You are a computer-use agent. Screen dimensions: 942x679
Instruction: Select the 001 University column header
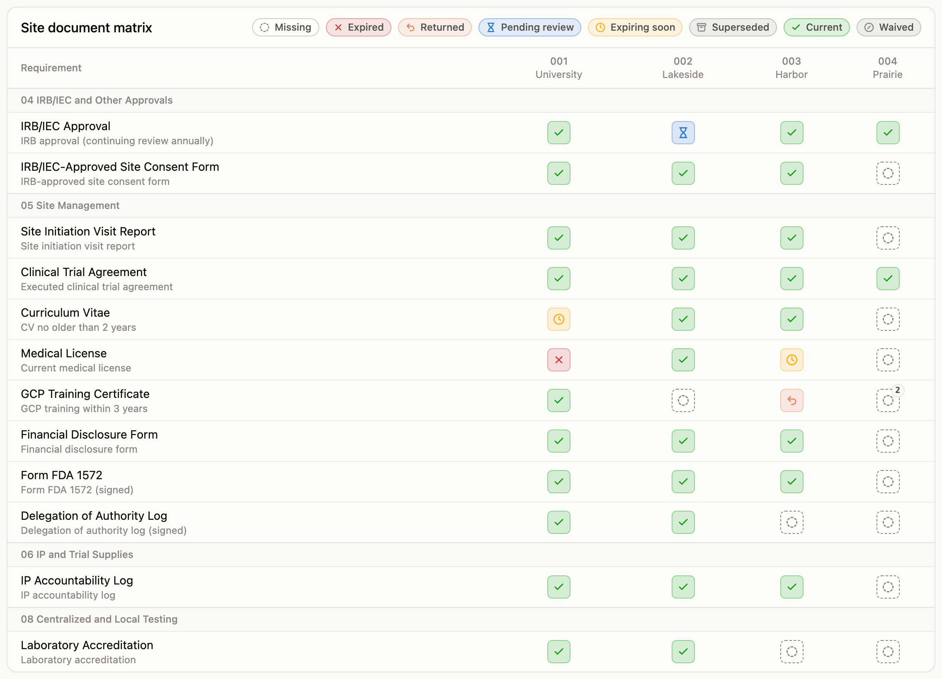(x=558, y=68)
